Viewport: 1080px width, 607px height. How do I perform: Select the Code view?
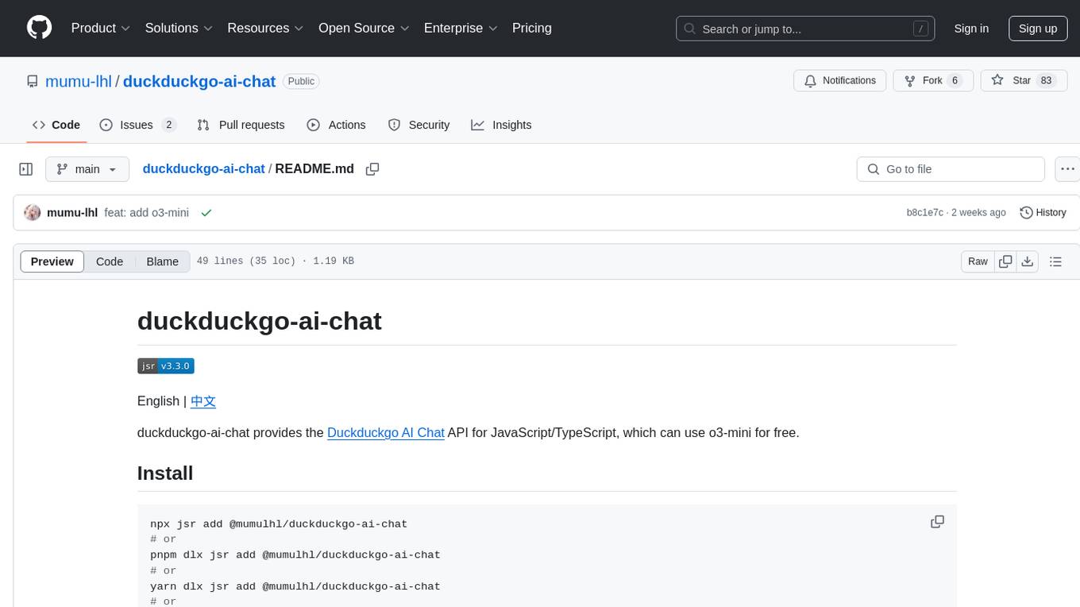coord(110,261)
